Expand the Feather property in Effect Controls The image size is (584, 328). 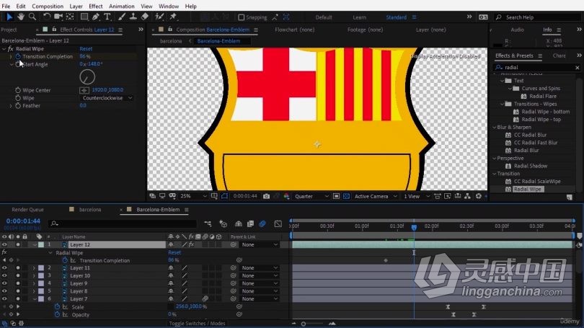click(11, 106)
